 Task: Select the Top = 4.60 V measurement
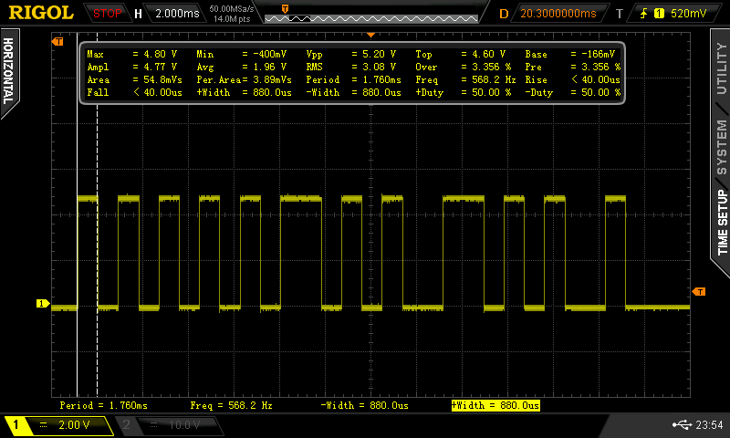pyautogui.click(x=461, y=54)
